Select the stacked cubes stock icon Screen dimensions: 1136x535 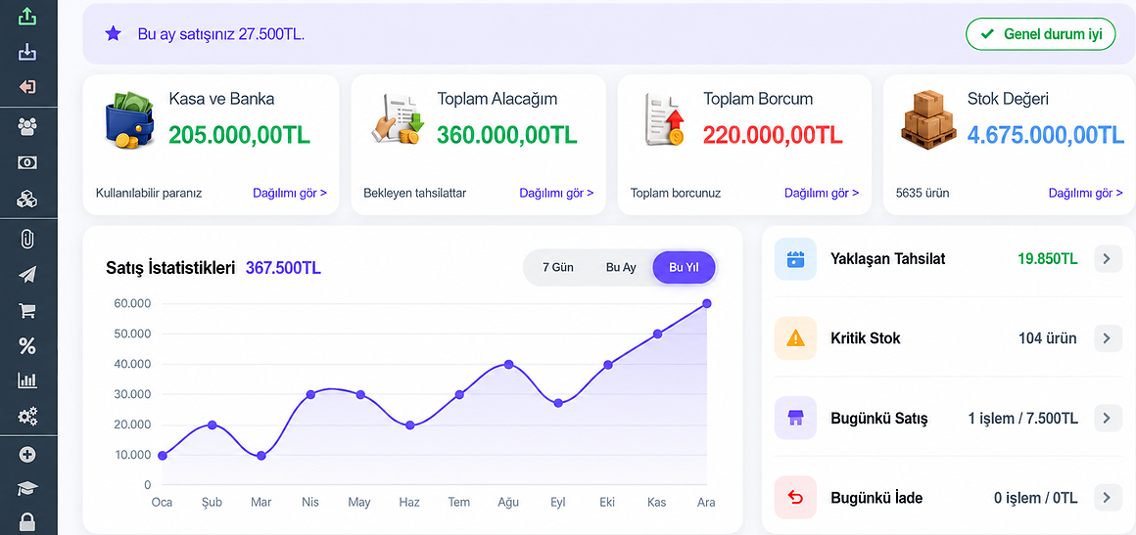click(26, 200)
